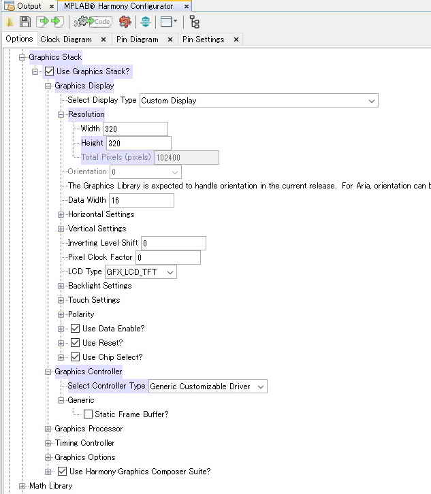Expand the Graphics Options node
This screenshot has height=494, width=431.
coord(48,457)
